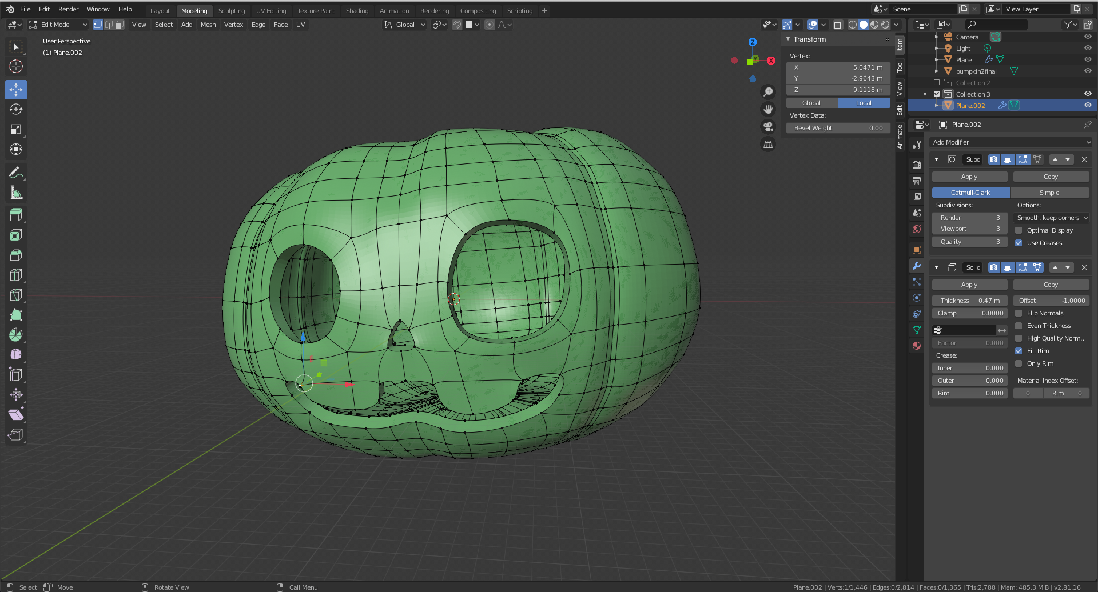The image size is (1098, 592).
Task: Select the Transform tool
Action: pyautogui.click(x=16, y=149)
